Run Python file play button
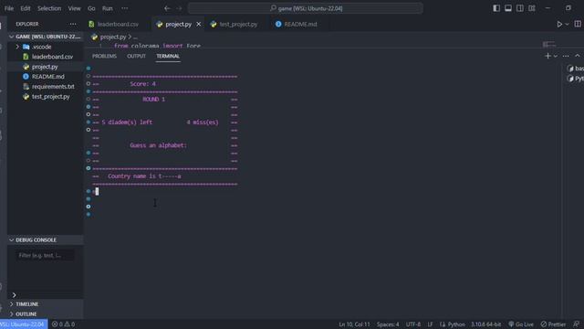Screen dimensions: 584x329 559,25
